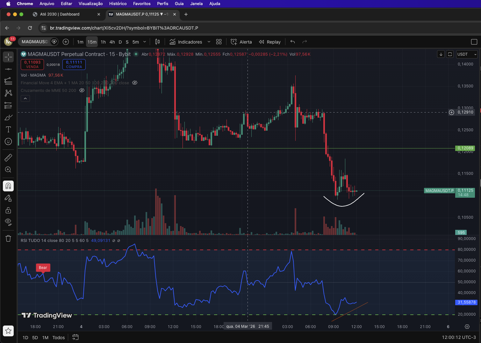Viewport: 481px width, 343px height.
Task: Click the green 0,12089 horizontal line price label
Action: click(465, 148)
